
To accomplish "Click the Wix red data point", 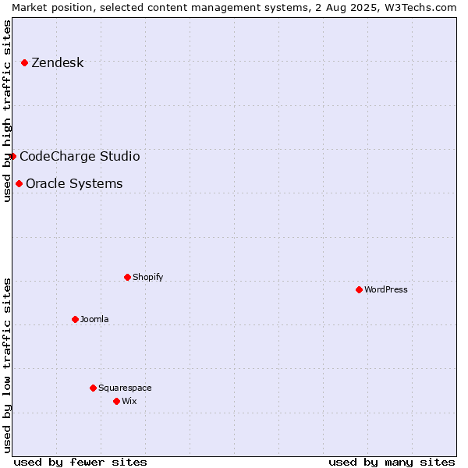I will [117, 402].
